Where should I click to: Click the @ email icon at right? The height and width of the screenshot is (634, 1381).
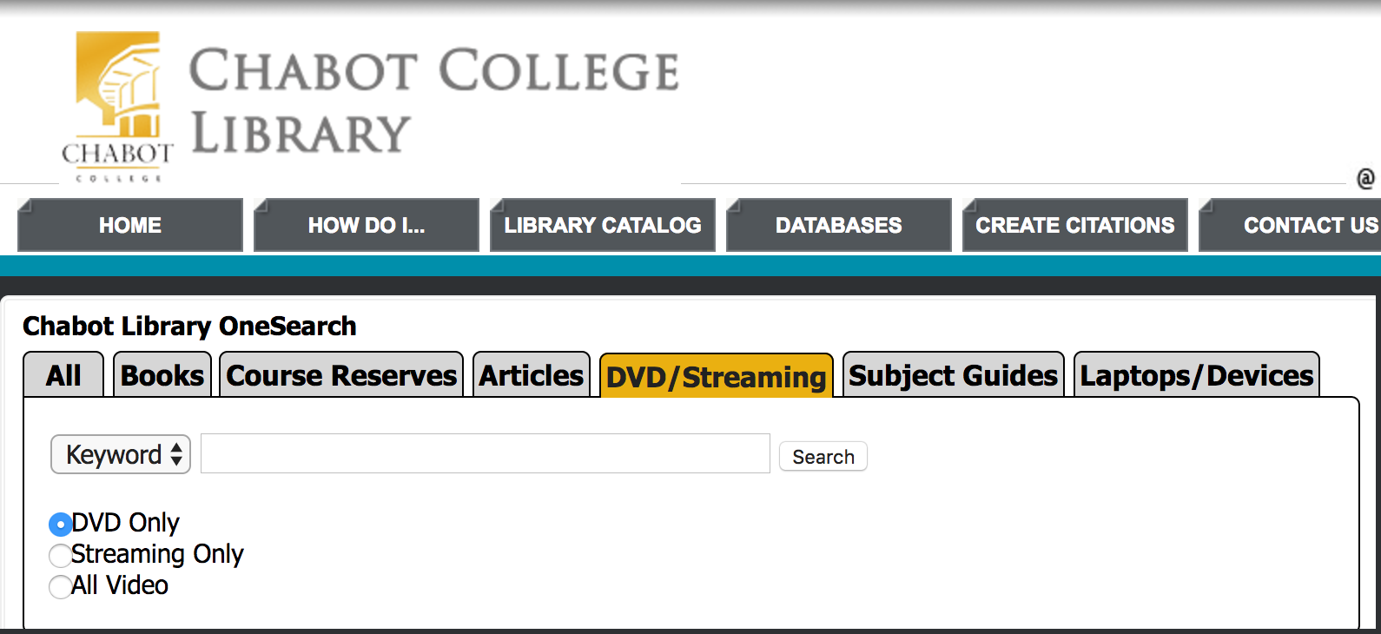click(1365, 178)
